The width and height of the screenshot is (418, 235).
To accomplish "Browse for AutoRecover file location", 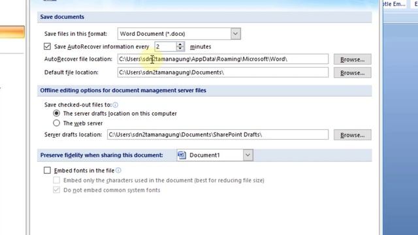I will pyautogui.click(x=352, y=59).
